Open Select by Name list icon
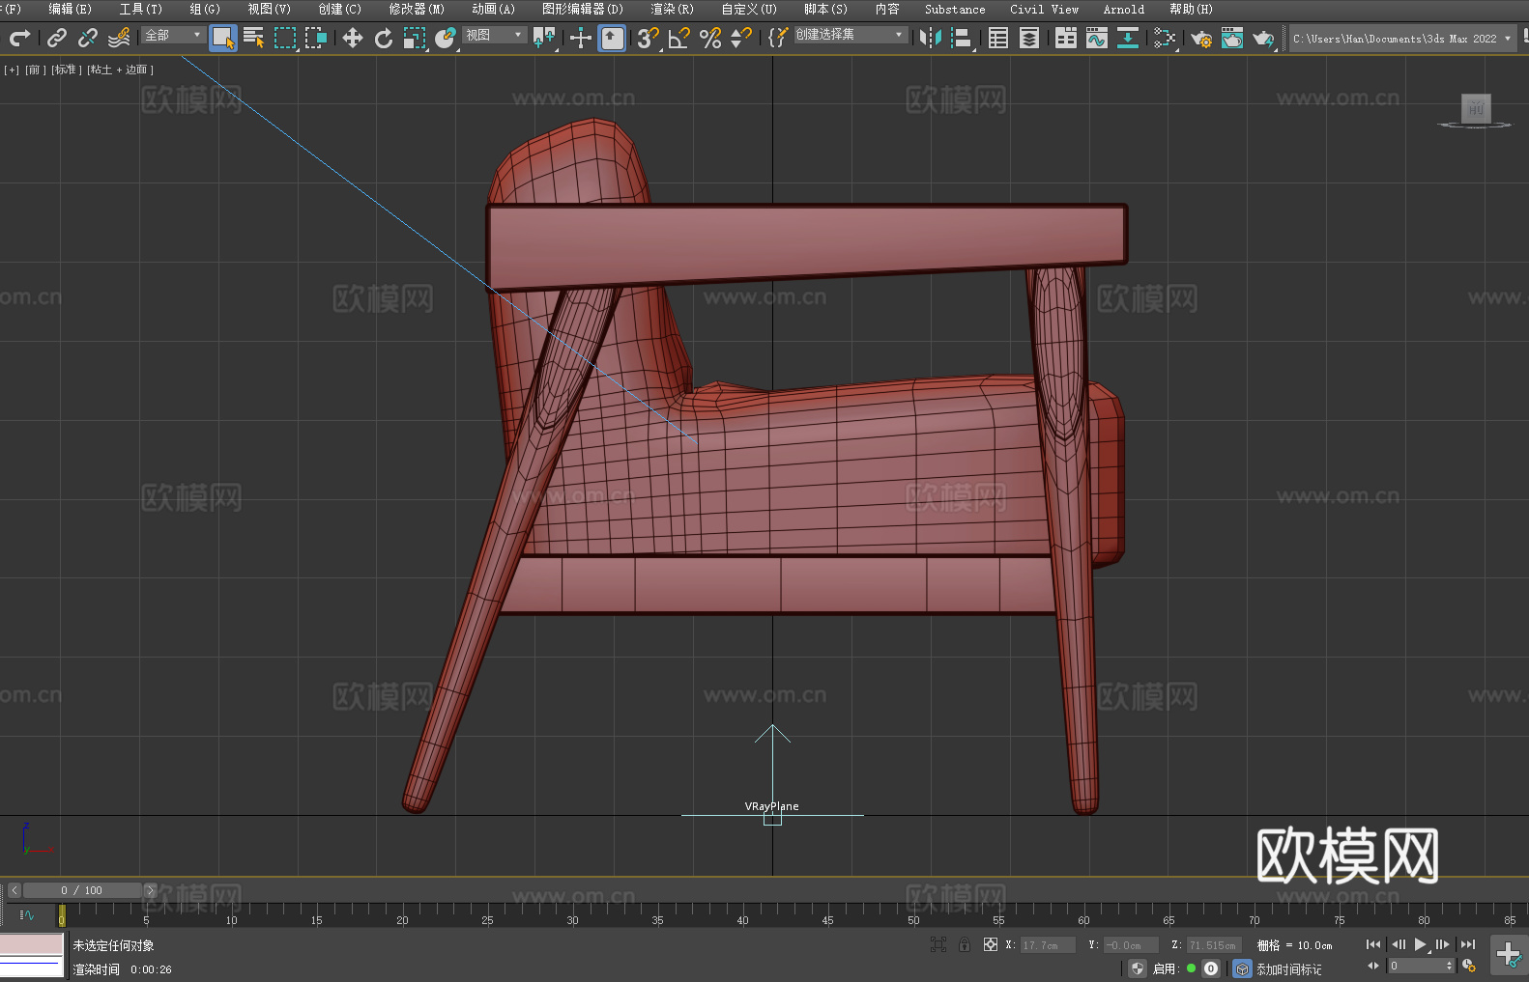Image resolution: width=1529 pixels, height=982 pixels. point(254,38)
